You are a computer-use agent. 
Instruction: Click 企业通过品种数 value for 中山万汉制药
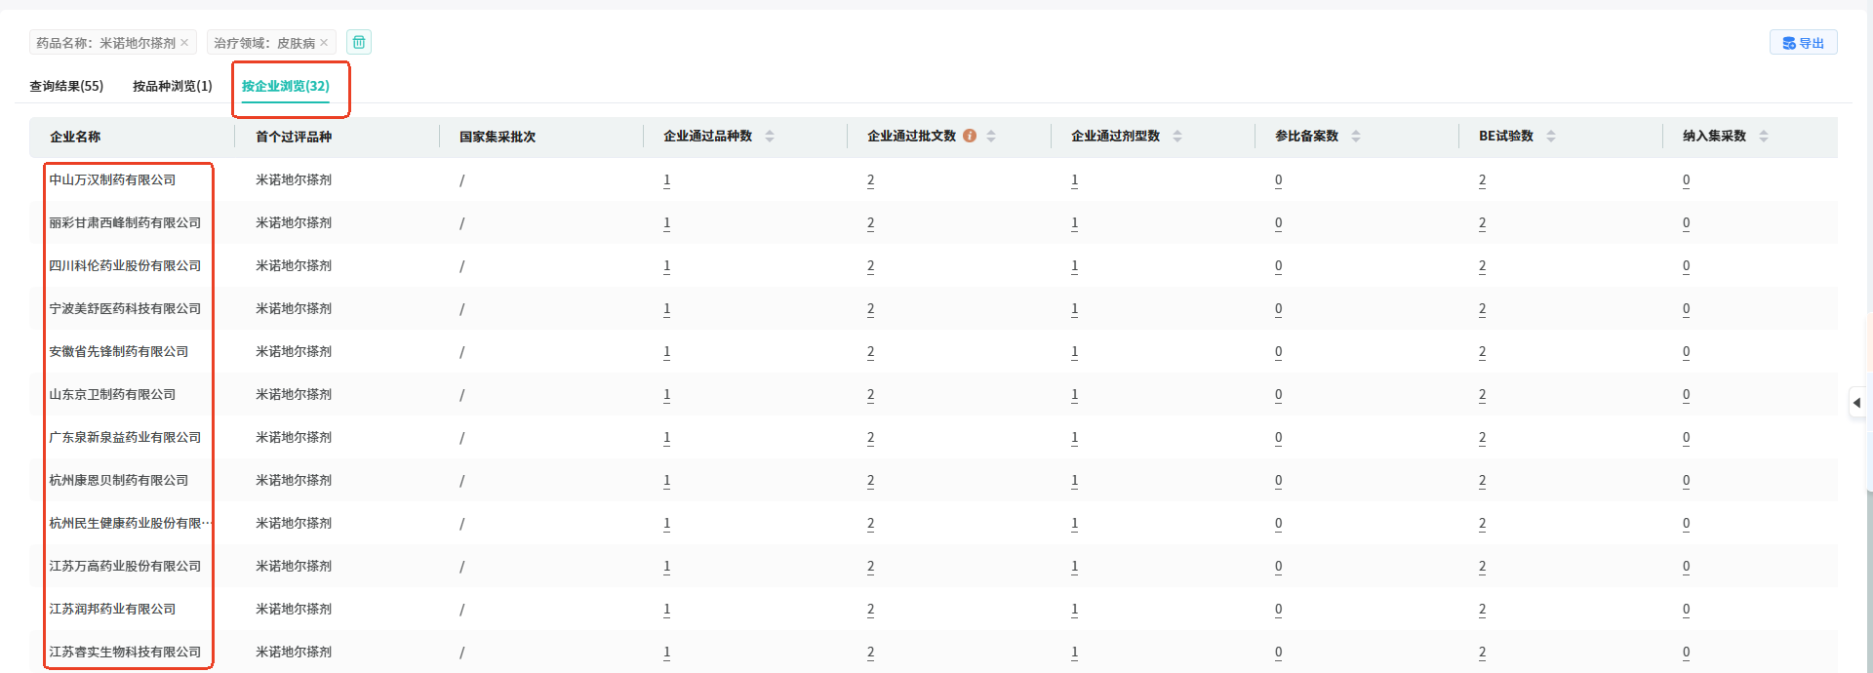pyautogui.click(x=666, y=180)
